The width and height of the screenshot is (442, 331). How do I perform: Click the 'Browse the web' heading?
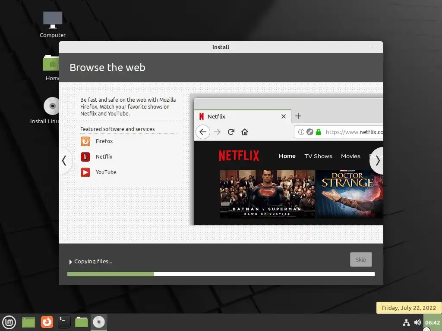107,68
